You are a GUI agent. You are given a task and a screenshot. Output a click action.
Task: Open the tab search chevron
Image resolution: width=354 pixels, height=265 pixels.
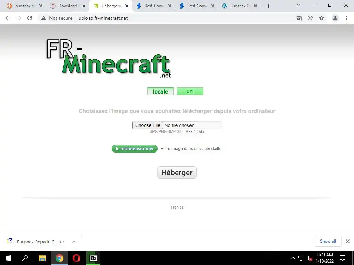298,5
